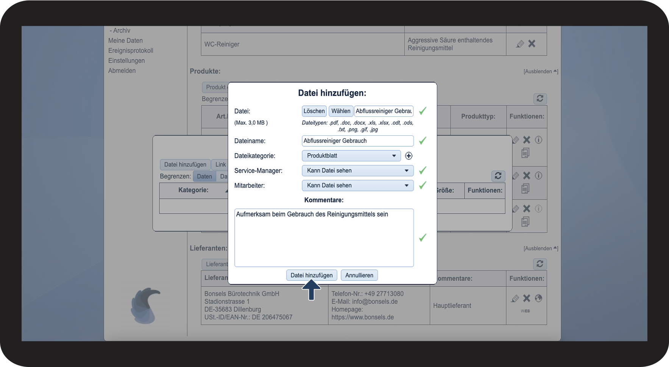Click the Aggressive Säure enthaltendes Reinigungsmittel description
The width and height of the screenshot is (669, 367).
[450, 44]
